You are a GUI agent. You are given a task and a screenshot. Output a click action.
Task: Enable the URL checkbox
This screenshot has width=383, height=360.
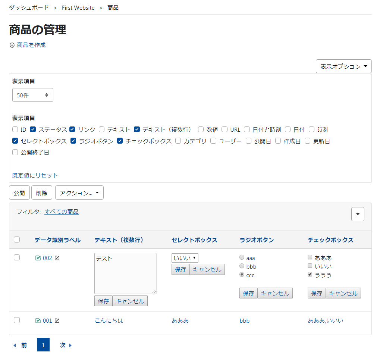(x=225, y=129)
